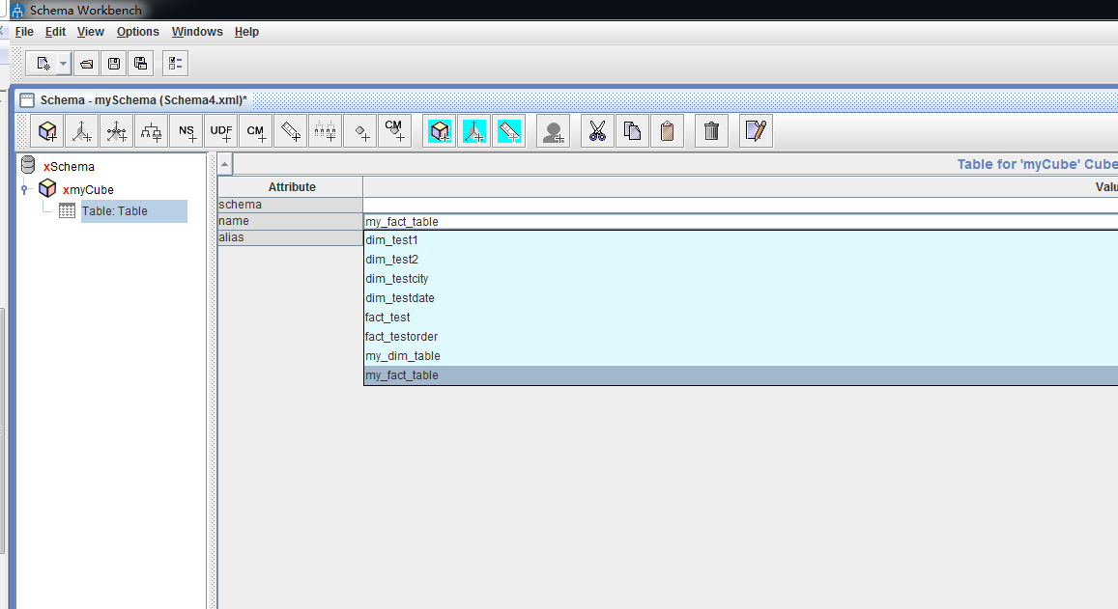1118x609 pixels.
Task: Click the schema attribute value field
Action: click(740, 205)
